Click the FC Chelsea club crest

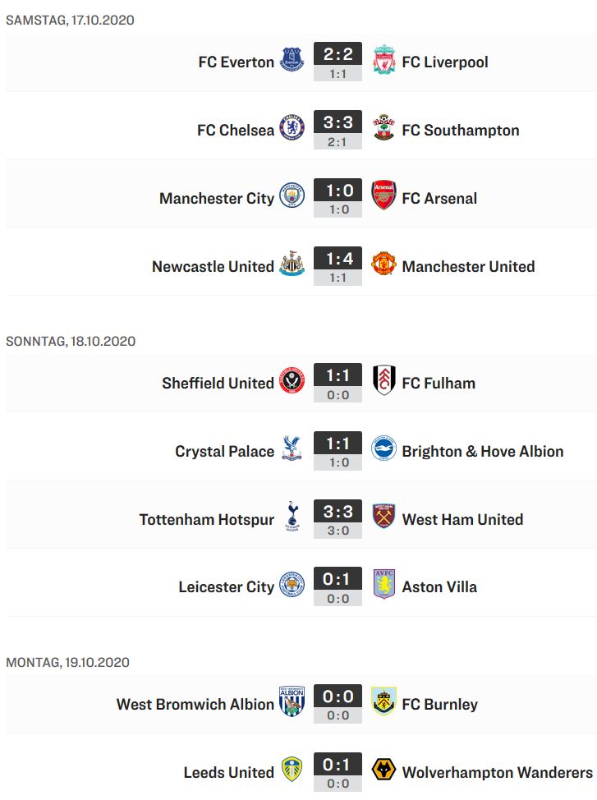click(292, 127)
